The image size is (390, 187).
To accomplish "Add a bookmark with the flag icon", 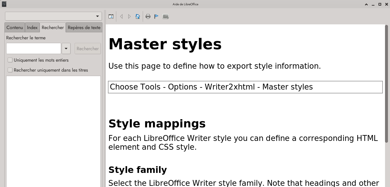I will point(157,16).
